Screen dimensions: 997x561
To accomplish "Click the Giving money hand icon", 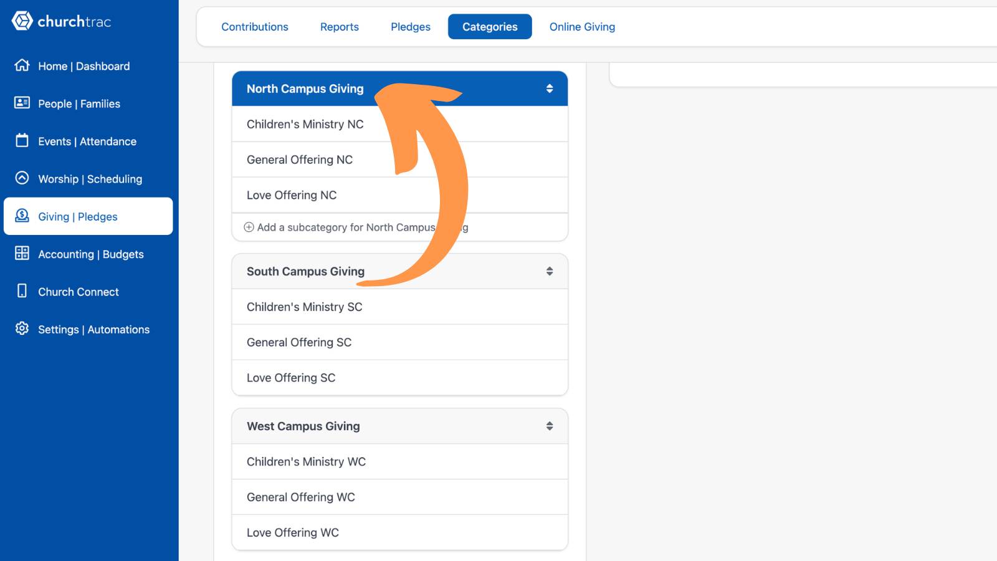I will coord(22,216).
